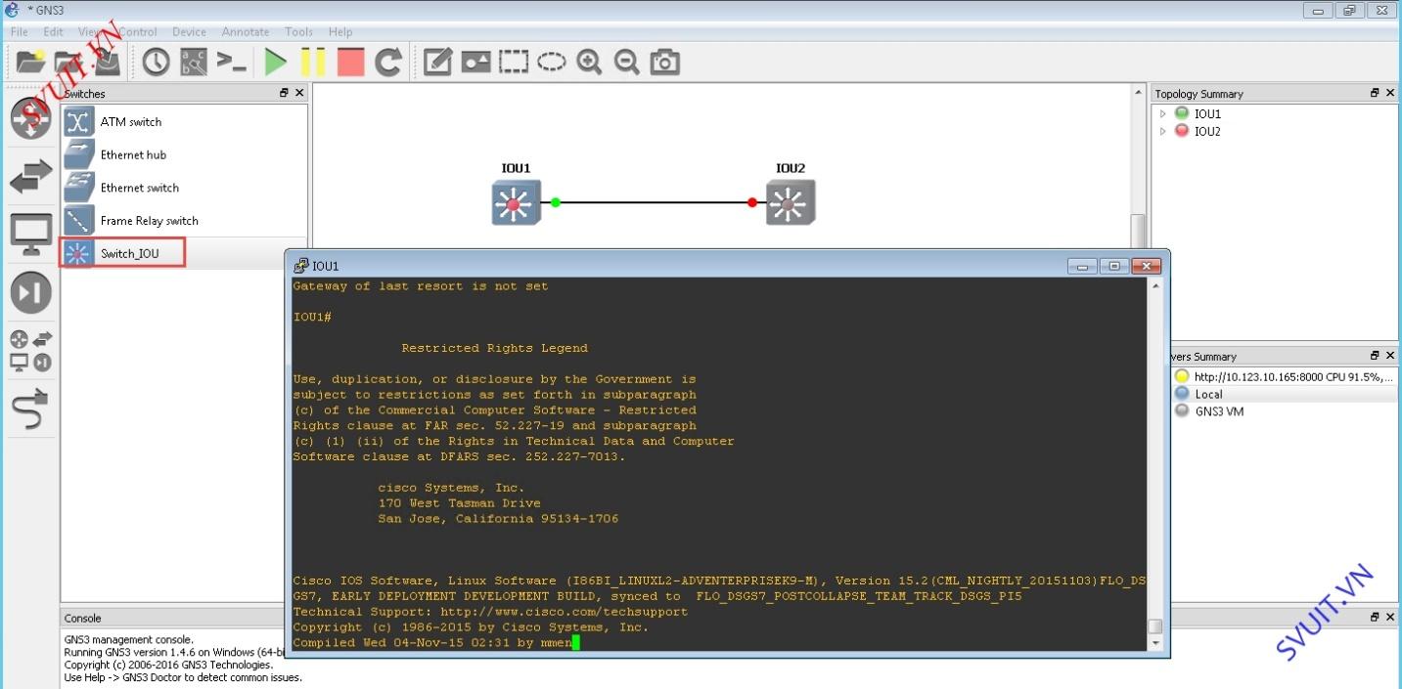Click the Reload all devices icon
This screenshot has height=689, width=1402.
click(x=388, y=63)
